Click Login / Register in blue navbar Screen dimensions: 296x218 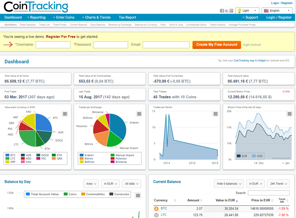[279, 17]
